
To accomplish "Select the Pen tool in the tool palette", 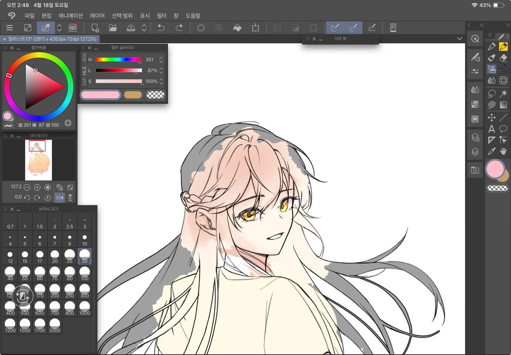I will pos(491,46).
